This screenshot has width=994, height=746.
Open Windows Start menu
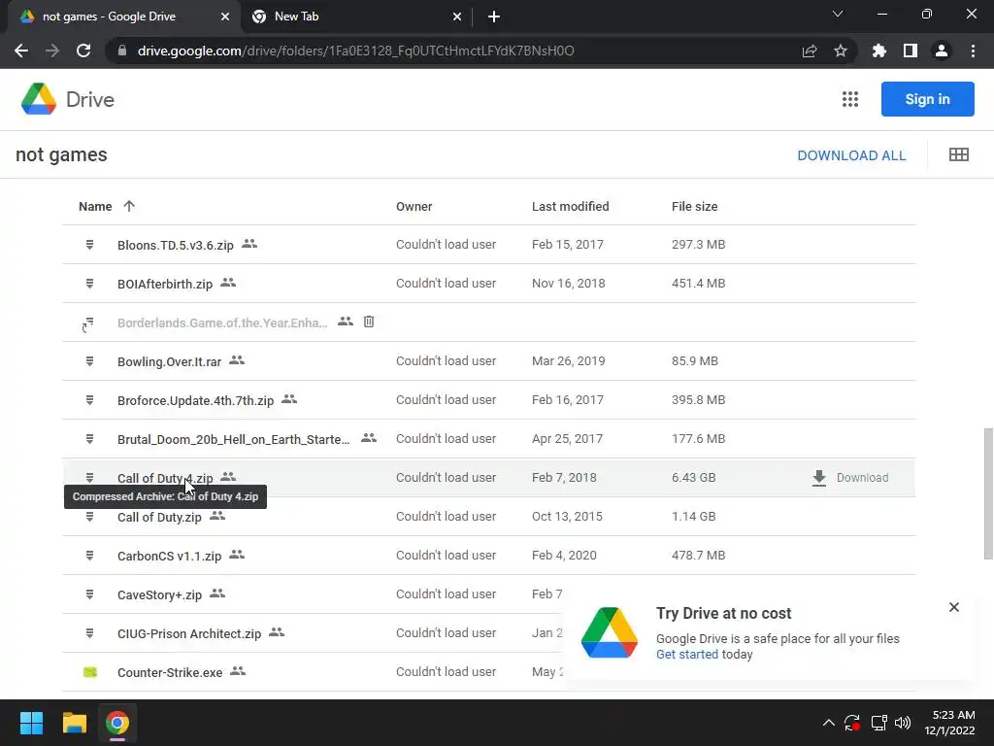[31, 723]
